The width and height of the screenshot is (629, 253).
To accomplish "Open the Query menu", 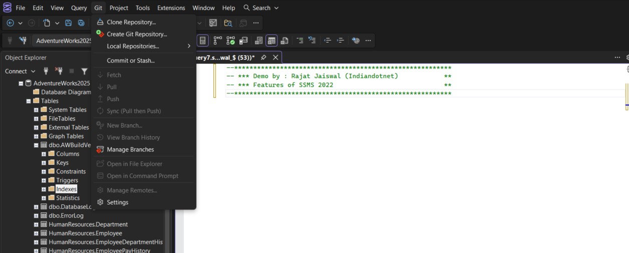I will tap(79, 8).
